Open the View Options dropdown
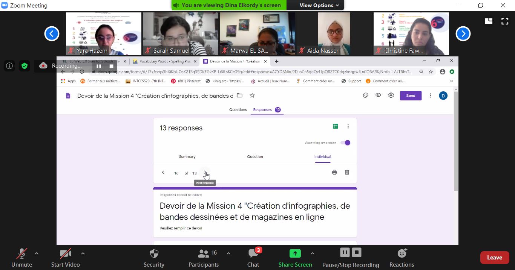The image size is (515, 270). (319, 5)
